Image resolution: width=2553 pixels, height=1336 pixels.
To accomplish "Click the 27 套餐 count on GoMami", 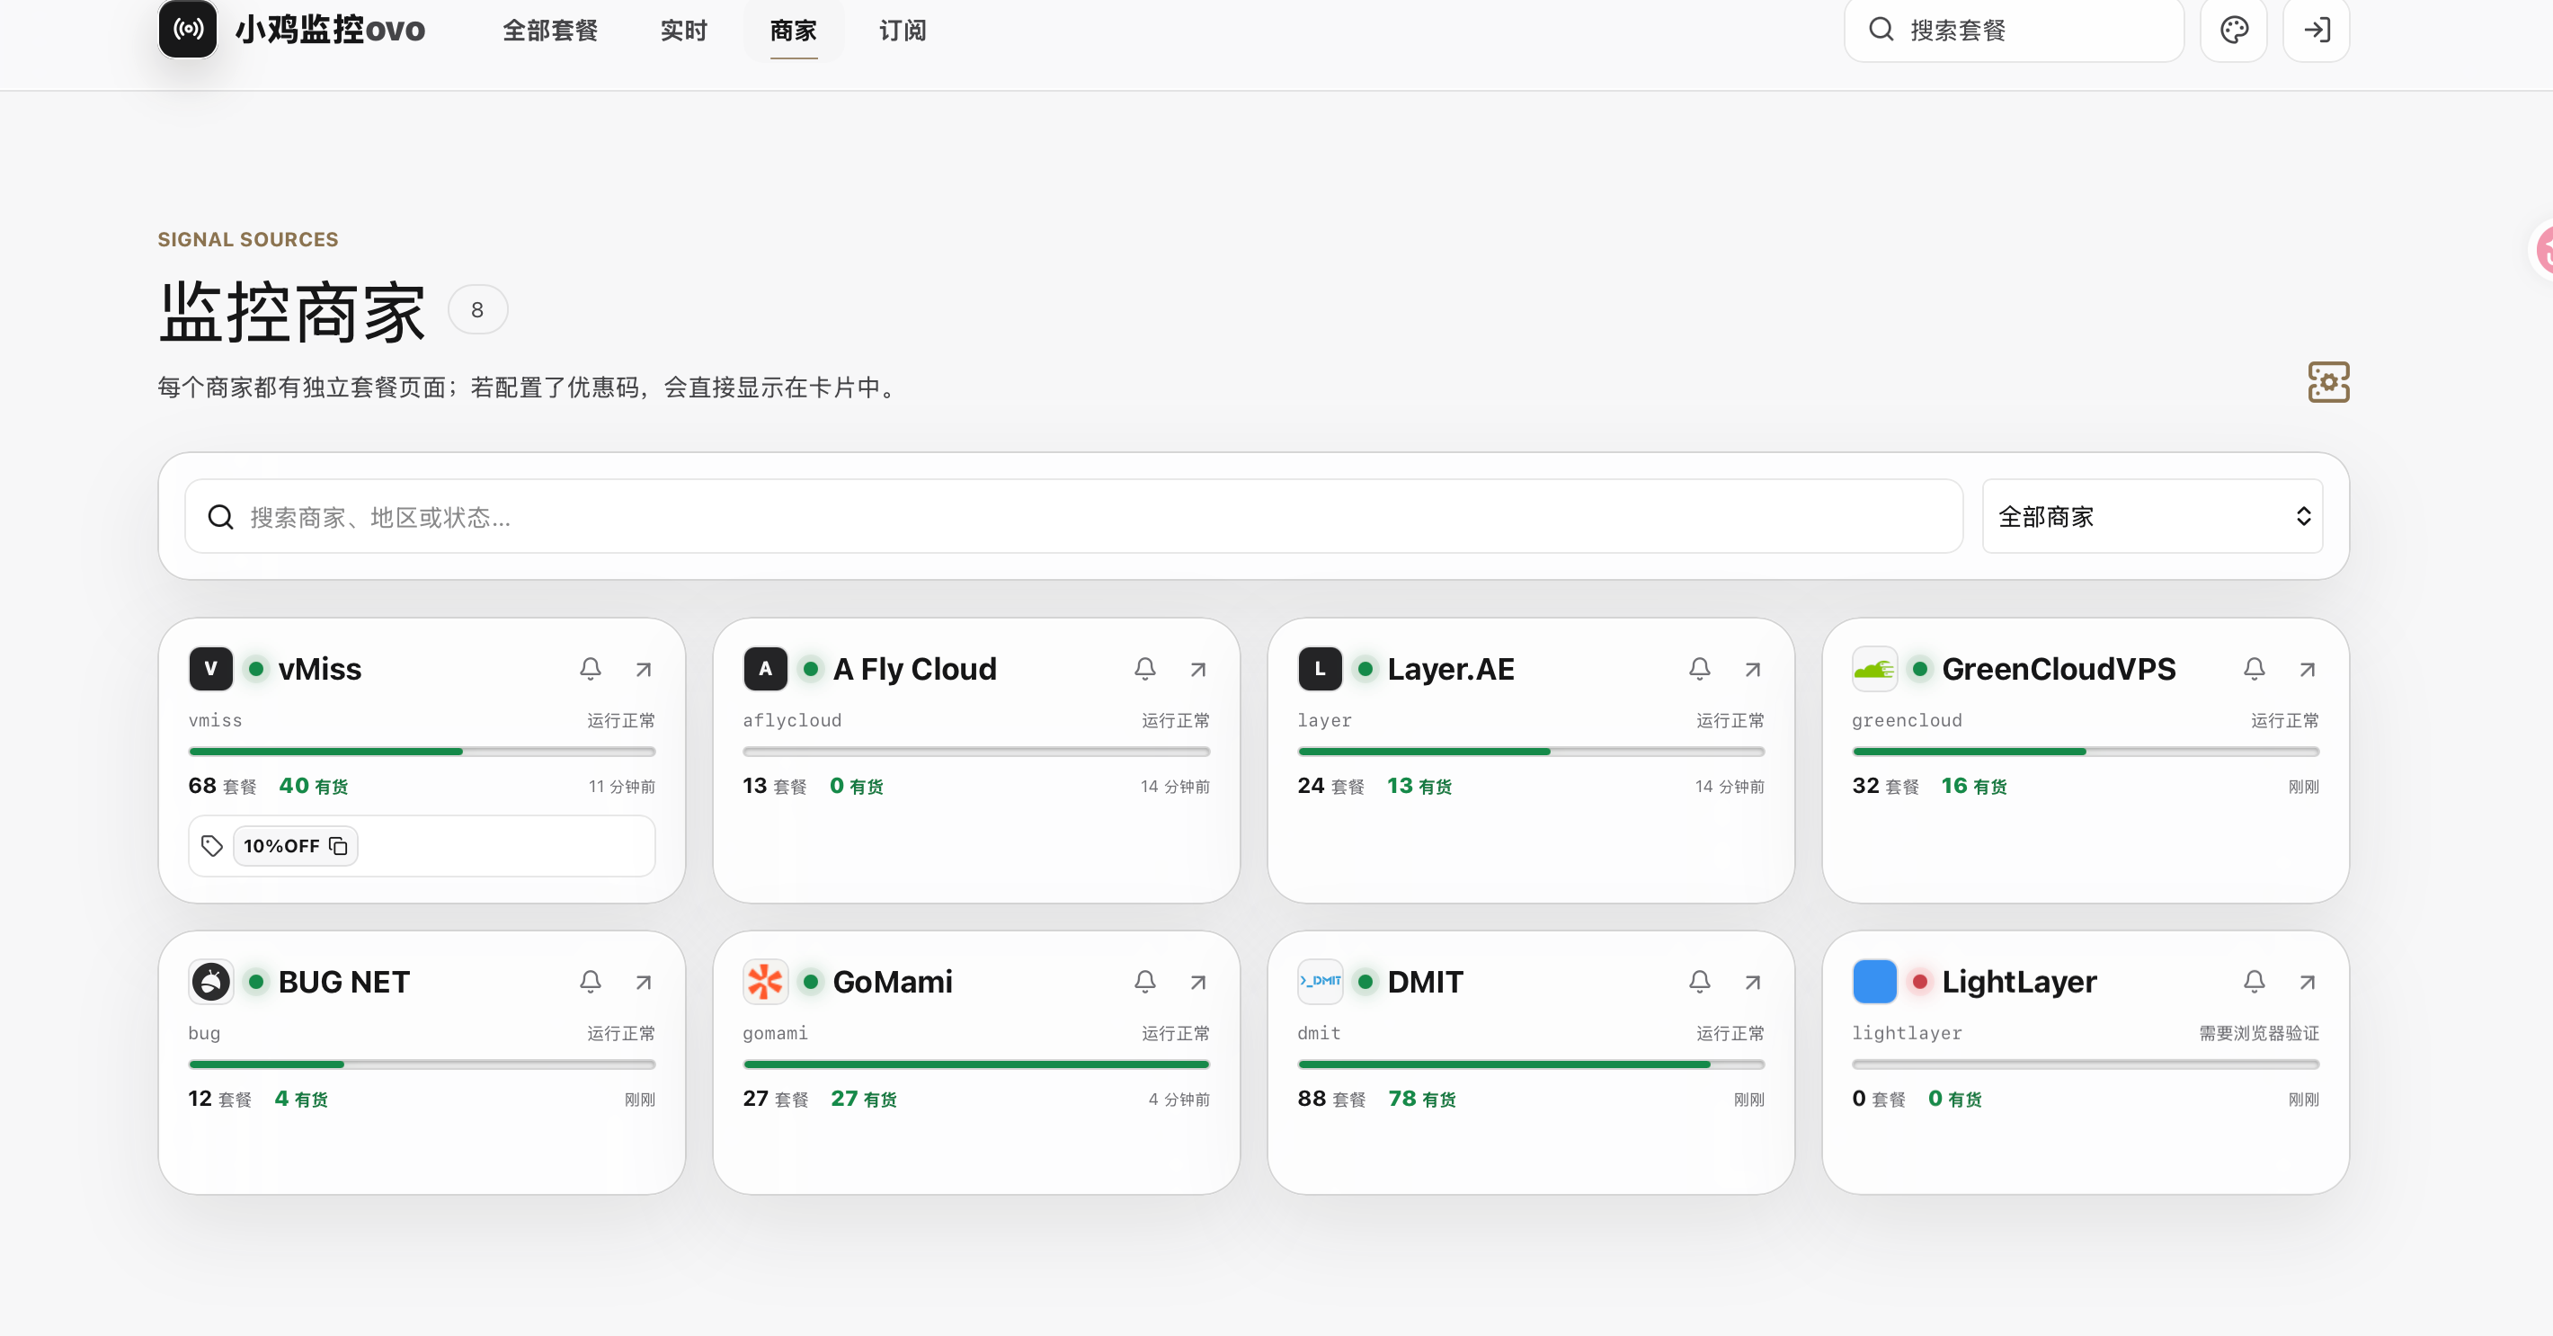I will 776,1098.
